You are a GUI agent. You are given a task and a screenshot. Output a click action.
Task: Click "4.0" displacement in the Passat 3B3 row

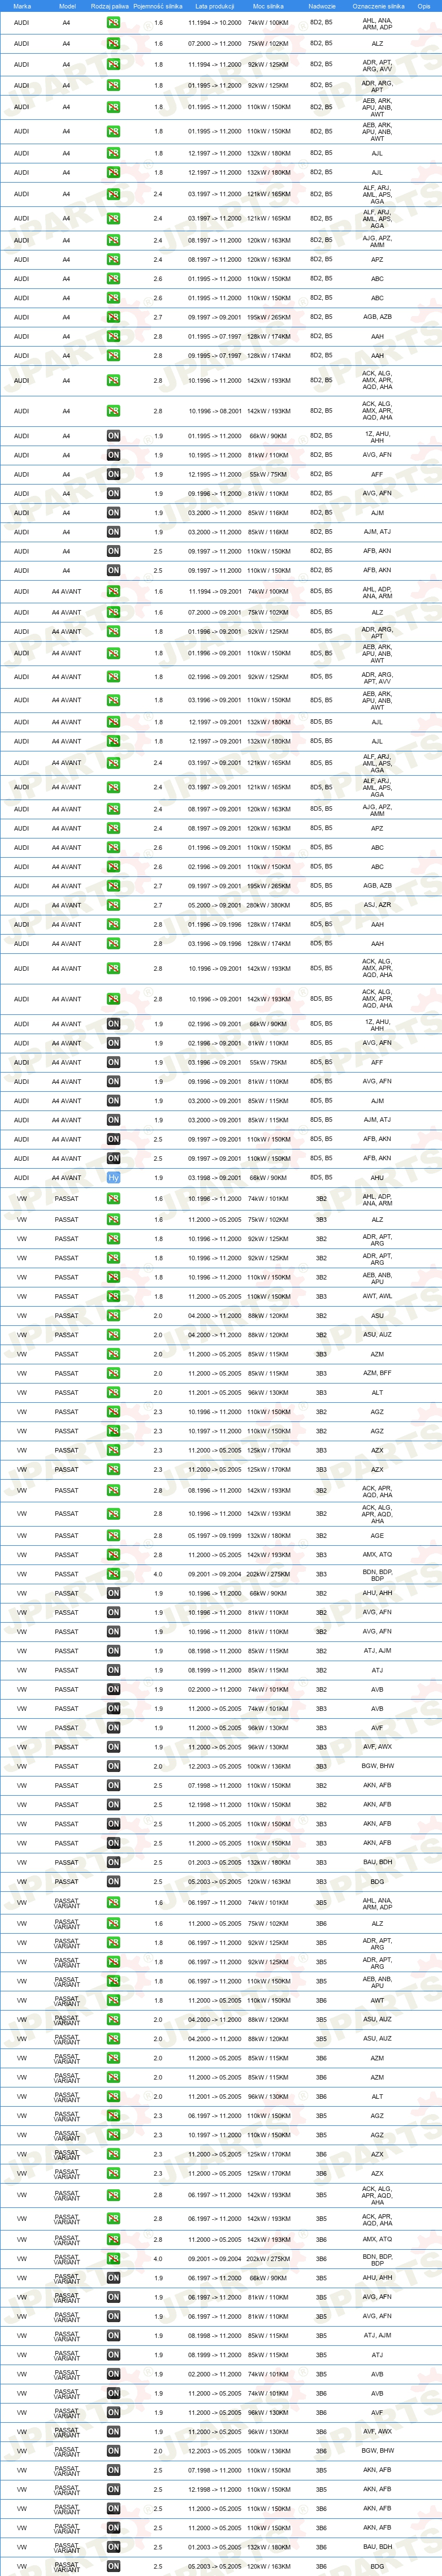pyautogui.click(x=158, y=1574)
